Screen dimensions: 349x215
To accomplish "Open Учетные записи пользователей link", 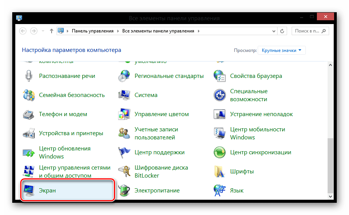I will pos(156,133).
